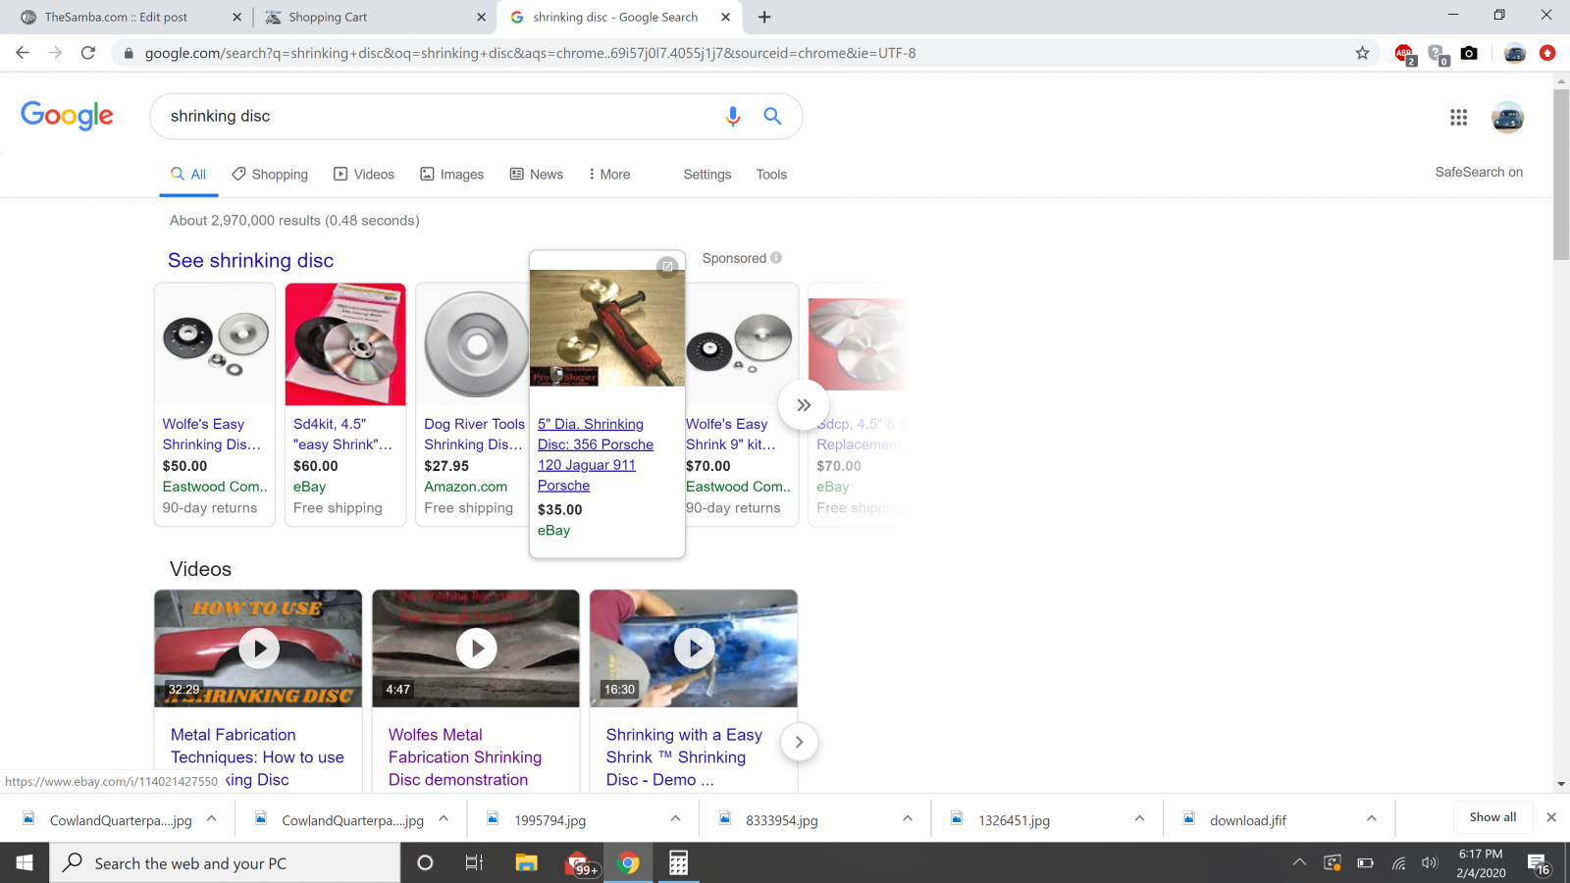This screenshot has height=883, width=1570.
Task: Open Windows Start menu
Action: click(x=25, y=863)
